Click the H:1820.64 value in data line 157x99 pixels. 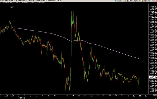pos(11,3)
